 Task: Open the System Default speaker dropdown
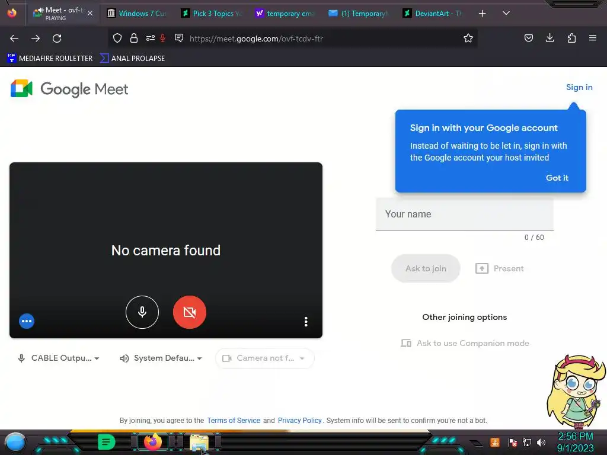pyautogui.click(x=161, y=358)
